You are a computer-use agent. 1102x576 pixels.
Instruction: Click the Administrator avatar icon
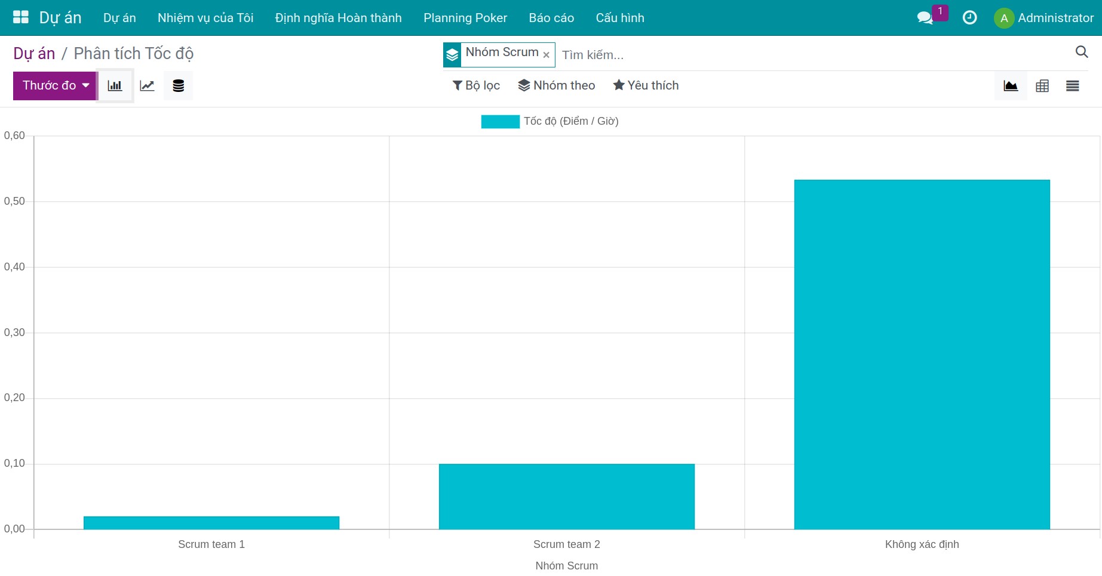(1004, 18)
